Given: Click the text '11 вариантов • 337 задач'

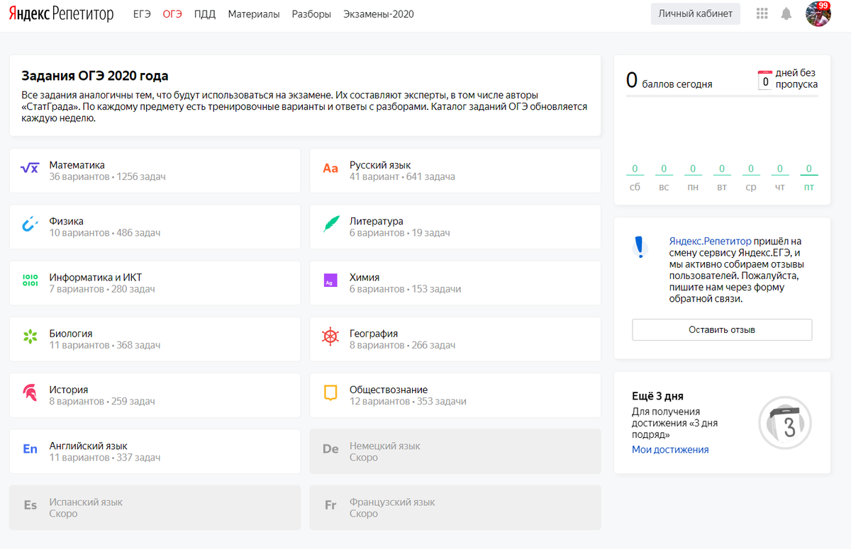Looking at the screenshot, I should pos(105,458).
